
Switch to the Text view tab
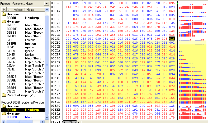tap(56, 122)
